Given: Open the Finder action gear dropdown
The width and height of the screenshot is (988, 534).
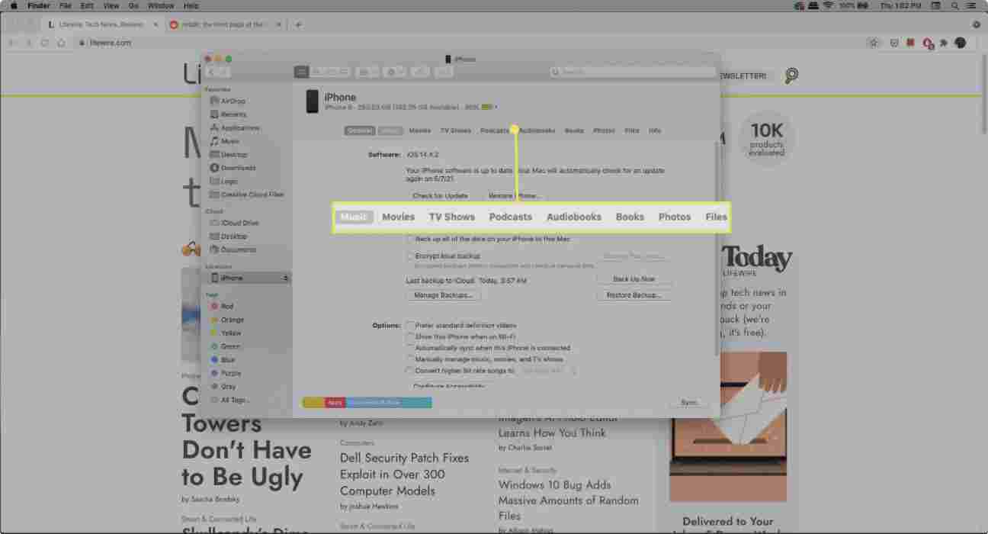Looking at the screenshot, I should click(x=394, y=72).
